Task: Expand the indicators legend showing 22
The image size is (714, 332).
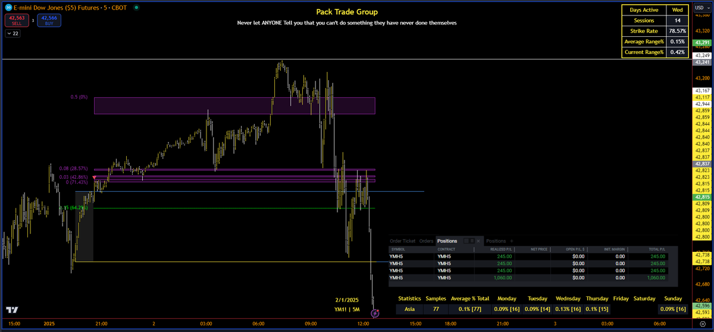Action: pyautogui.click(x=12, y=34)
